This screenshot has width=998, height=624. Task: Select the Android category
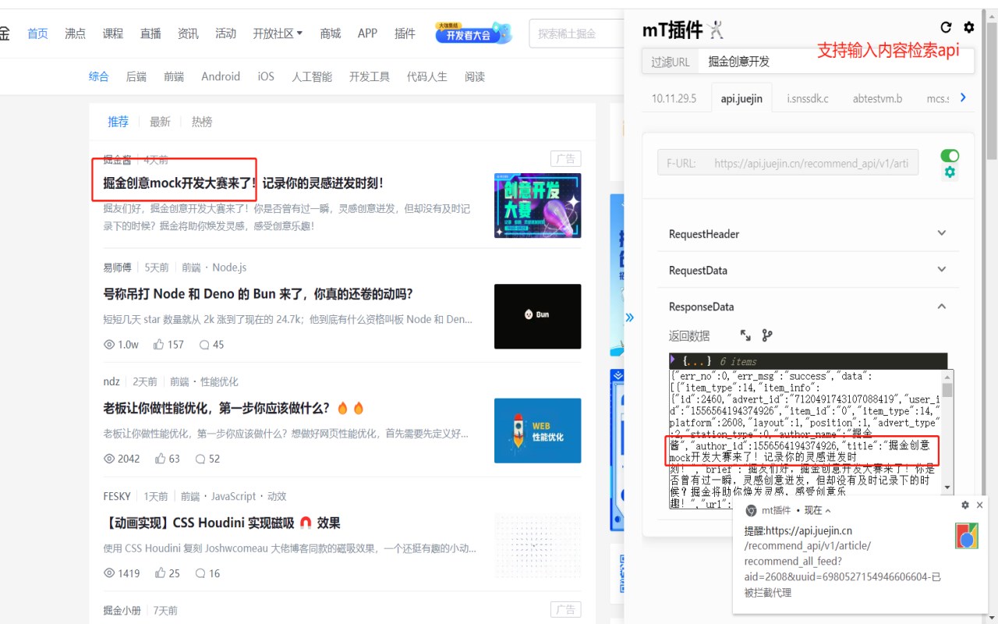[x=221, y=76]
